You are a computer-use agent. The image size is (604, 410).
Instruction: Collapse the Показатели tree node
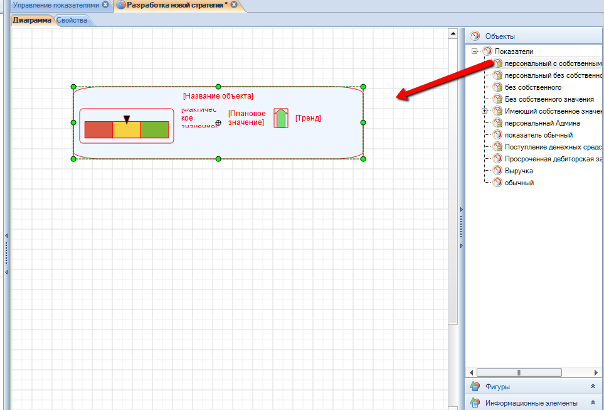(475, 51)
